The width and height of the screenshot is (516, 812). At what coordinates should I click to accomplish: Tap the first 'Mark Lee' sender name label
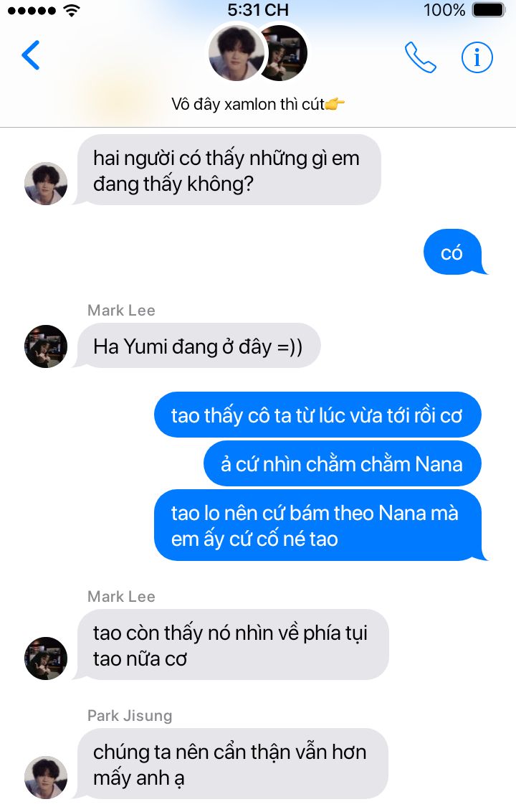pyautogui.click(x=121, y=310)
